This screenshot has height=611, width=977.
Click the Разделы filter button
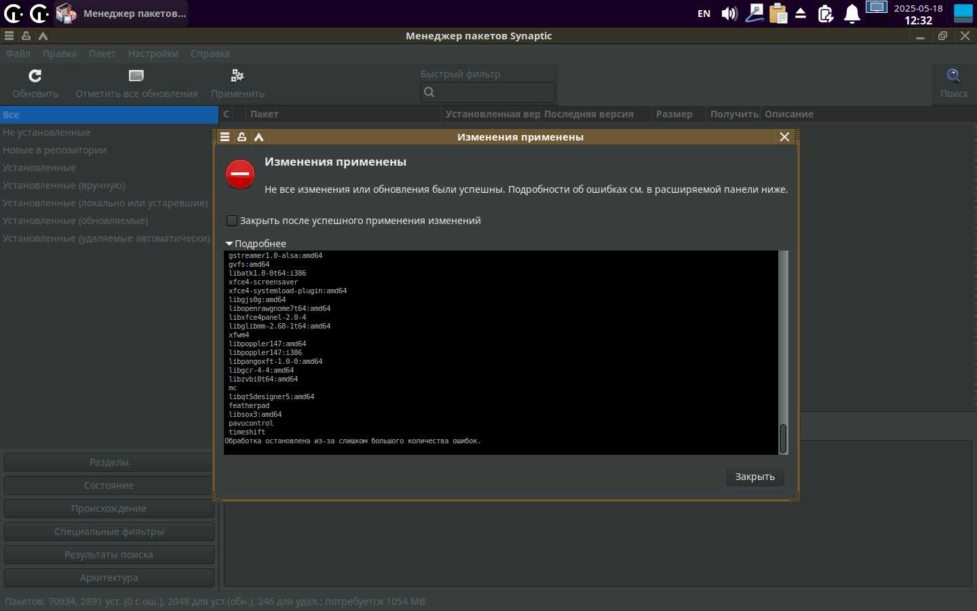click(x=109, y=462)
